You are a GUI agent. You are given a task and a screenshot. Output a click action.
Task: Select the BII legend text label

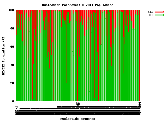click(x=150, y=12)
